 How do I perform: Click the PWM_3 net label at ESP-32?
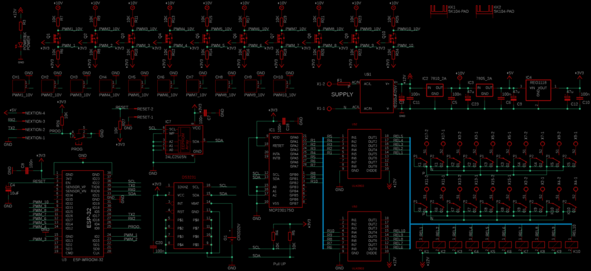[39, 239]
